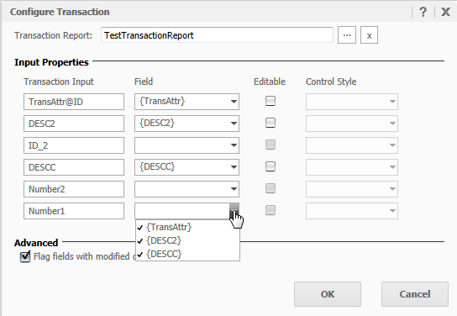Toggle the Editable checkbox for Number2
Viewport: 457px width, 316px height.
click(271, 188)
